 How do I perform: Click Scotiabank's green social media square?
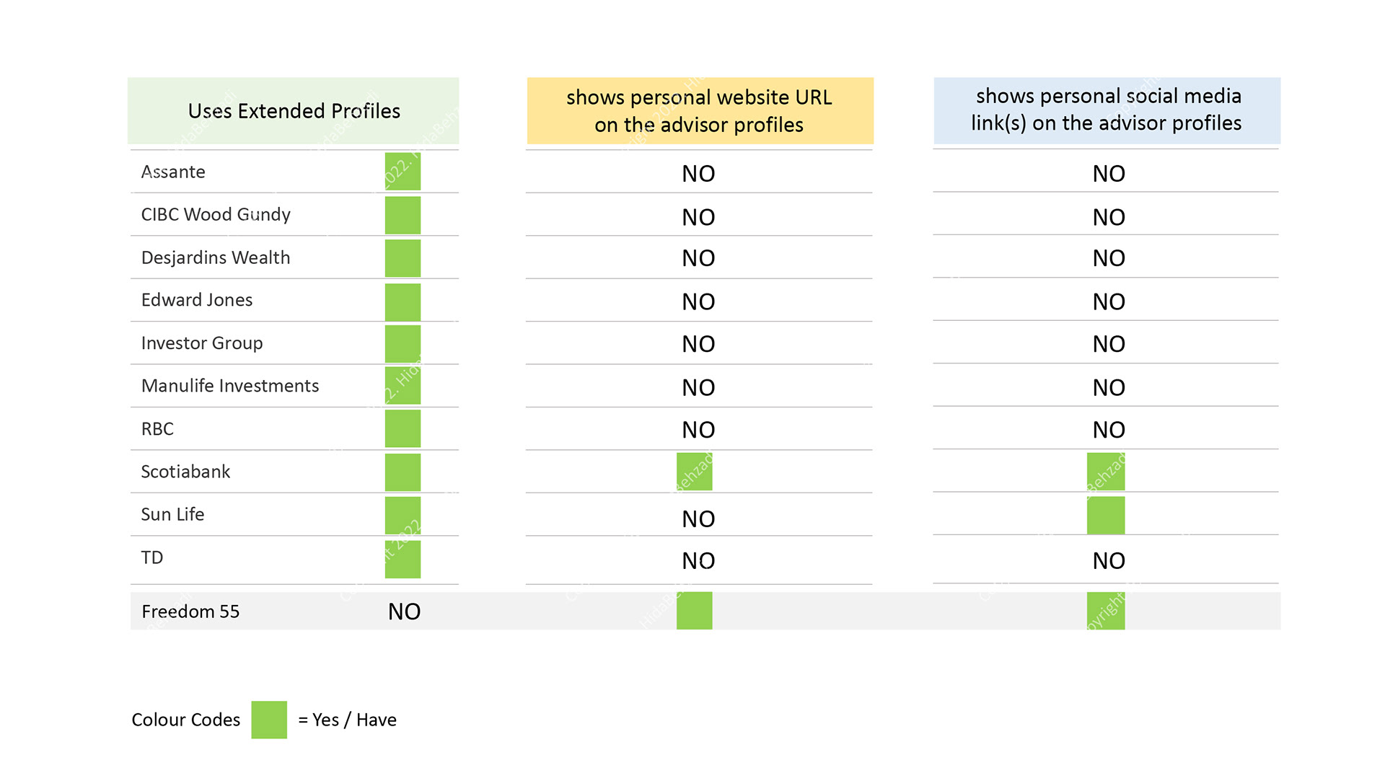(1106, 472)
